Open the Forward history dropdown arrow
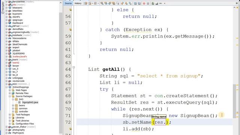The height and width of the screenshot is (135, 240). click(x=98, y=3)
